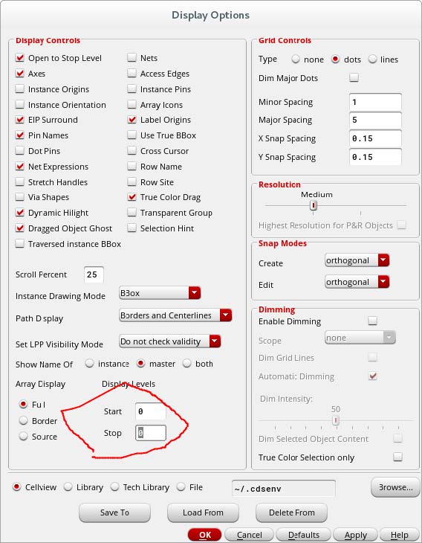Enable Use True BBox checkbox

(132, 135)
